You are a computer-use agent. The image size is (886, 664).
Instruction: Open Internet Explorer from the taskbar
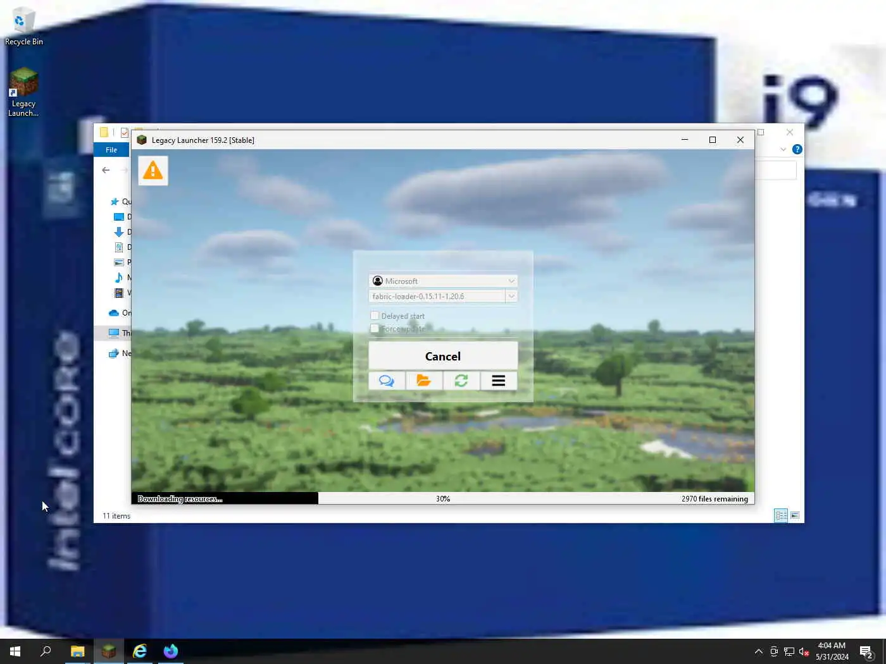pos(140,651)
